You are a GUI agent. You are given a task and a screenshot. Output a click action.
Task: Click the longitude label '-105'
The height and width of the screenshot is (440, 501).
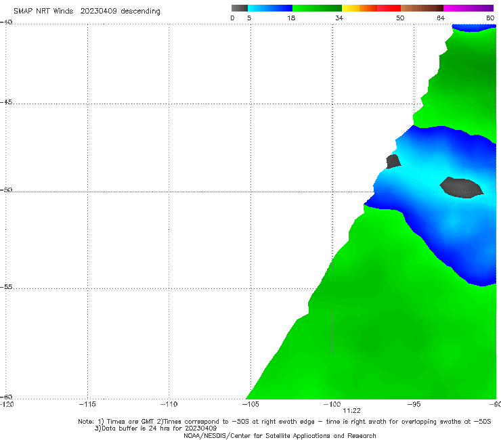(250, 404)
